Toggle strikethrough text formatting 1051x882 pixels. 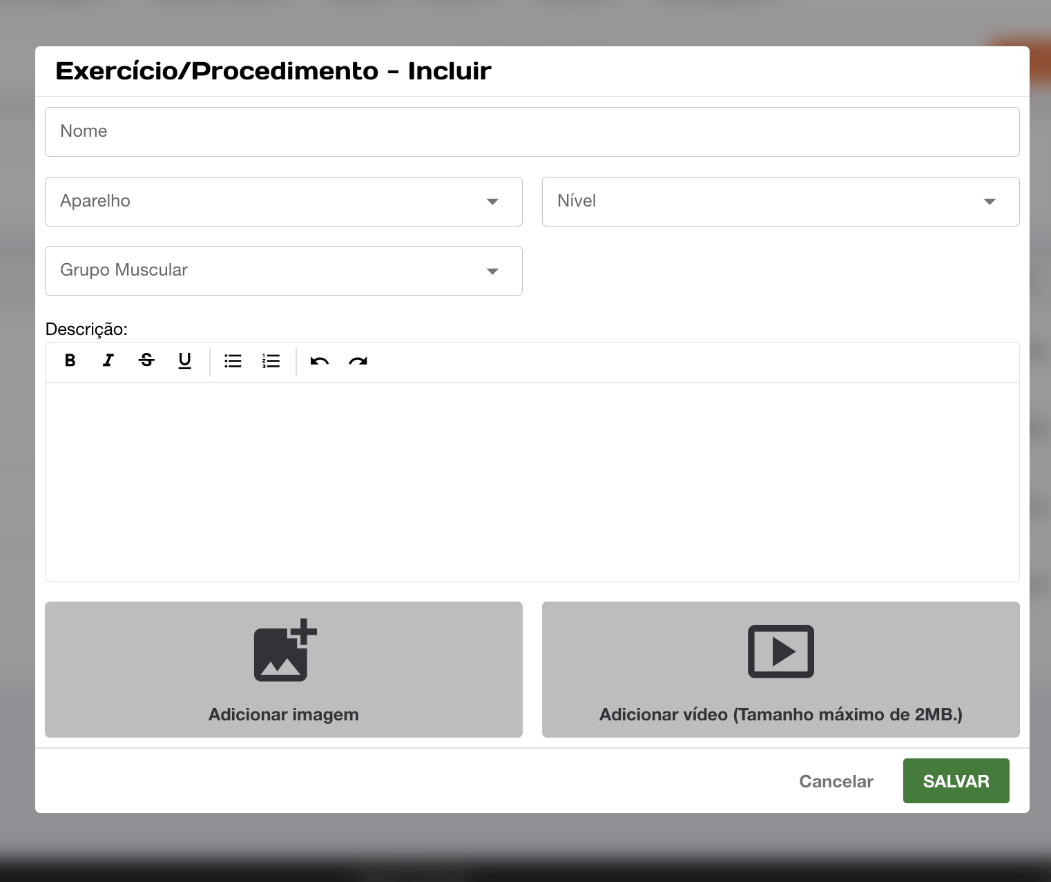146,361
